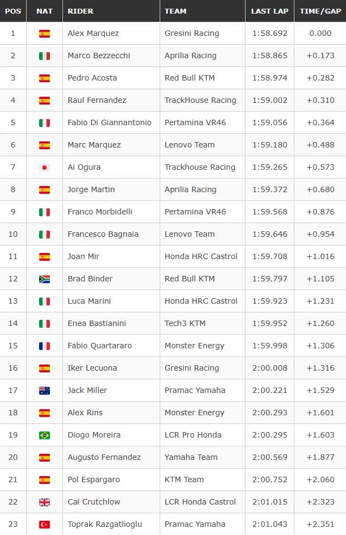Viewport: 346px width, 535px height.
Task: Select rider name Pedro Acosta
Action: (x=92, y=78)
